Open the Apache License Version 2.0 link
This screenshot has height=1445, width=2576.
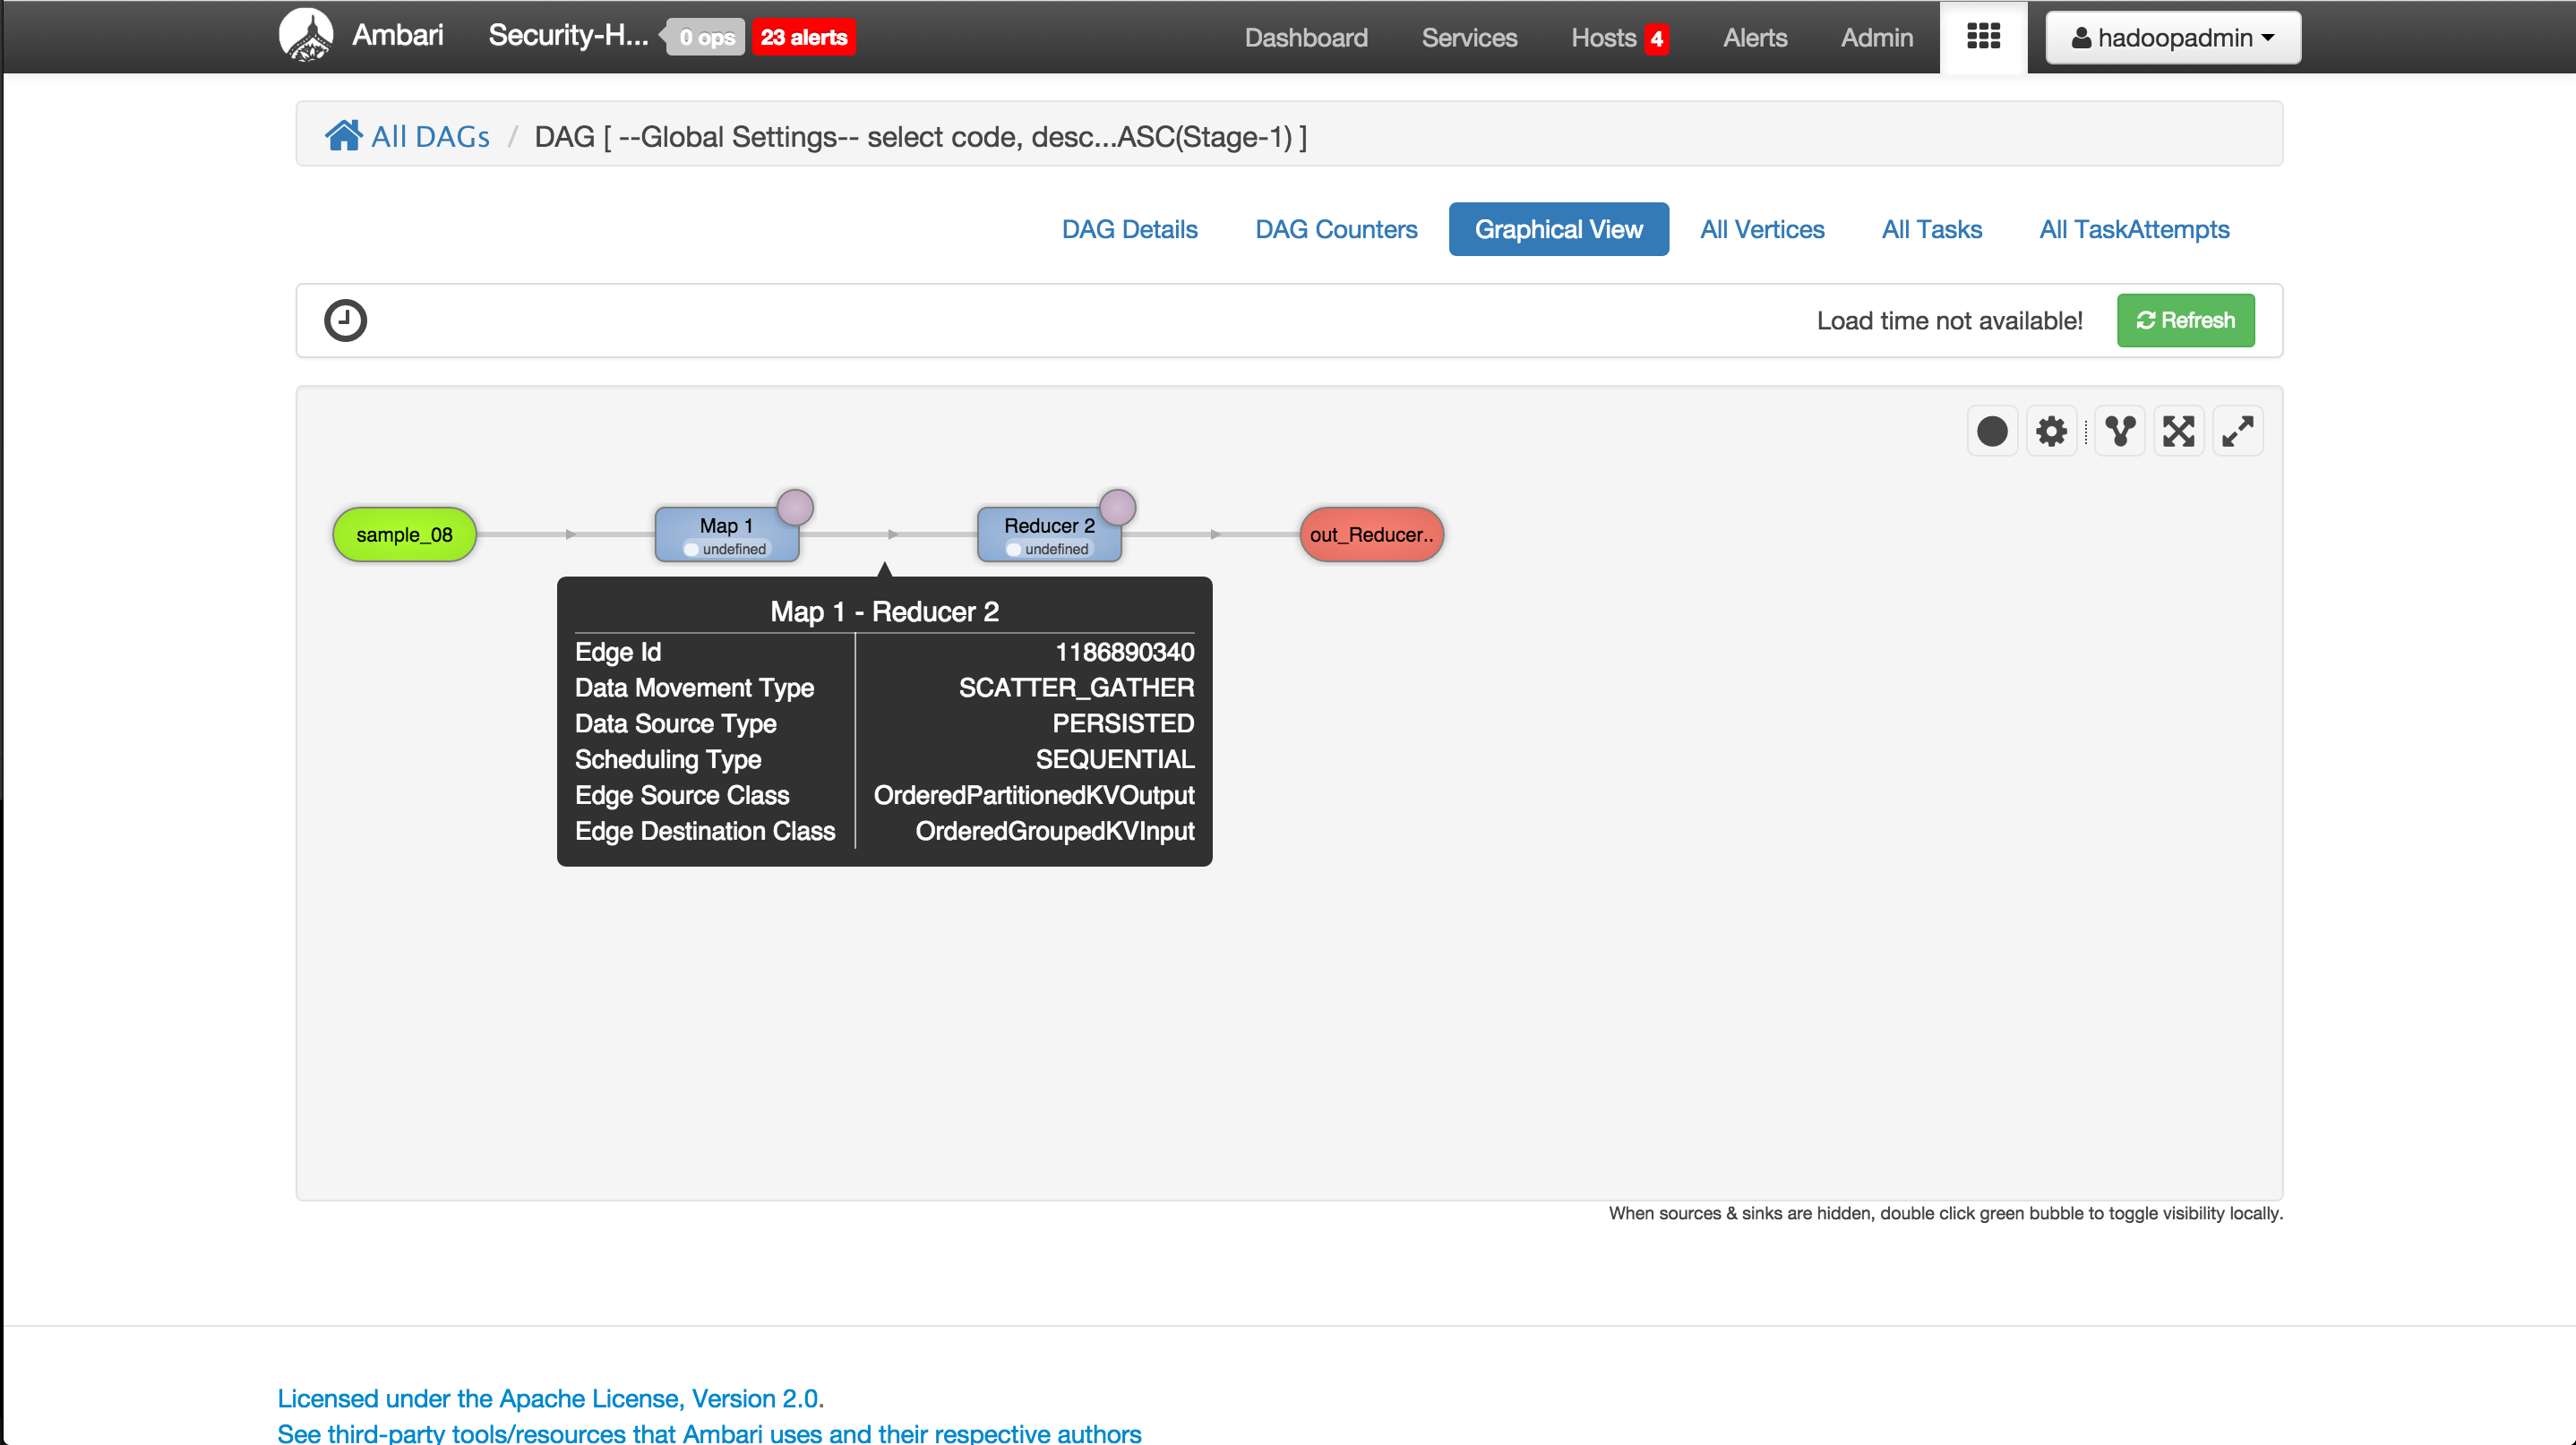(x=550, y=1397)
